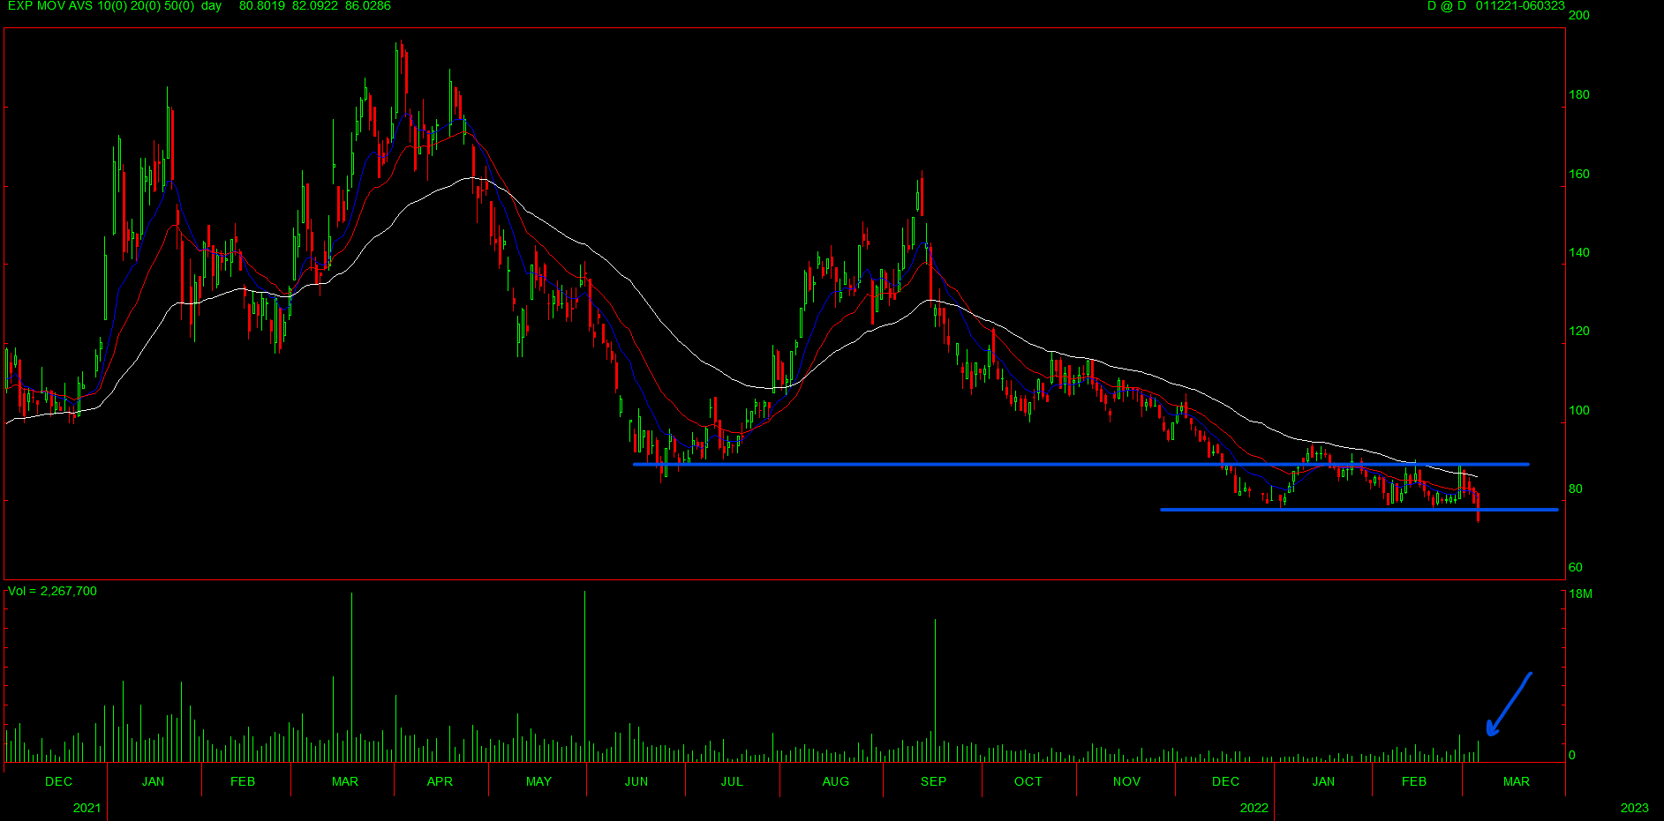
Task: Click the EXP MOV AVS 10(0) 20(0) 50(0) label
Action: (101, 6)
